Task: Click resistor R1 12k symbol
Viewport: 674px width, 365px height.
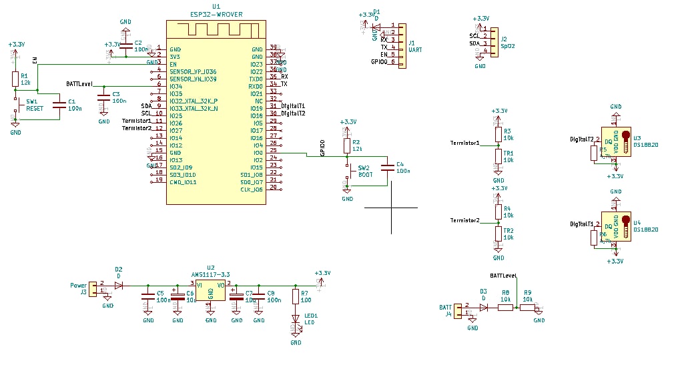Action: [x=15, y=79]
